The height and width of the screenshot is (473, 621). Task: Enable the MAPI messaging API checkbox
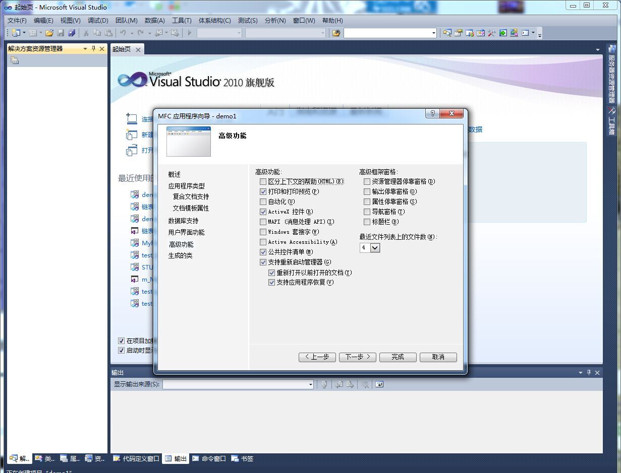click(x=263, y=222)
